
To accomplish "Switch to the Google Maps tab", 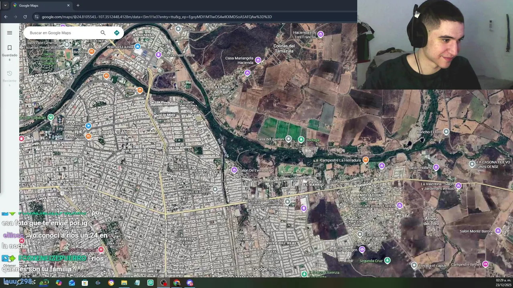I will pyautogui.click(x=41, y=5).
